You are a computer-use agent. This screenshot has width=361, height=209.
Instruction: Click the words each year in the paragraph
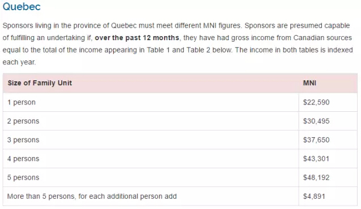click(19, 62)
